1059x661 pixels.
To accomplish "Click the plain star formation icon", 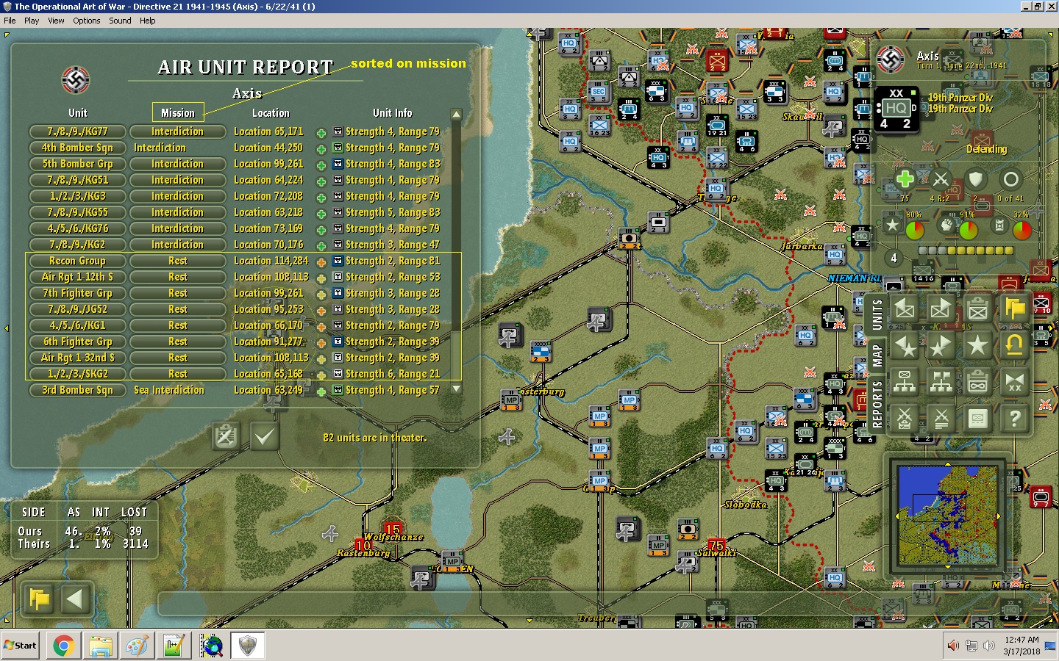I will point(977,345).
